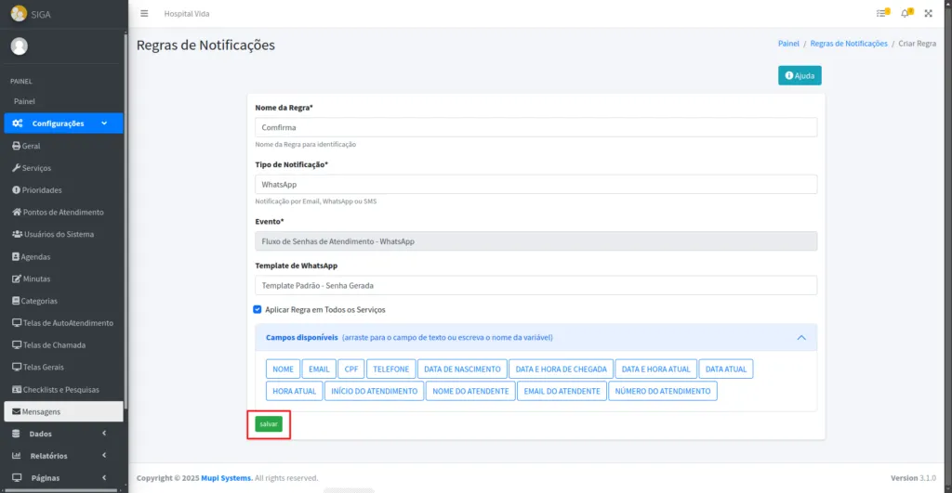Open the notifications bell icon
Screen dimensions: 952x493
pyautogui.click(x=906, y=14)
